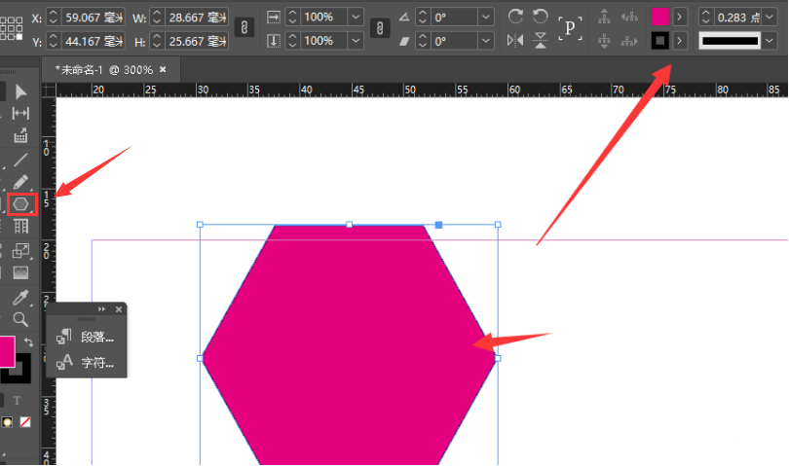The image size is (789, 466).
Task: Apply None with red slash icon
Action: click(x=25, y=422)
